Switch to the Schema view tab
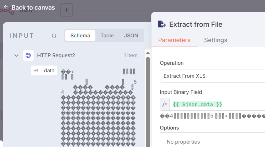Viewport: 265px width, 147px height. 80,36
